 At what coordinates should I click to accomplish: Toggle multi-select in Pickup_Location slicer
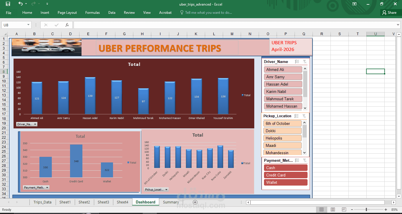296,116
